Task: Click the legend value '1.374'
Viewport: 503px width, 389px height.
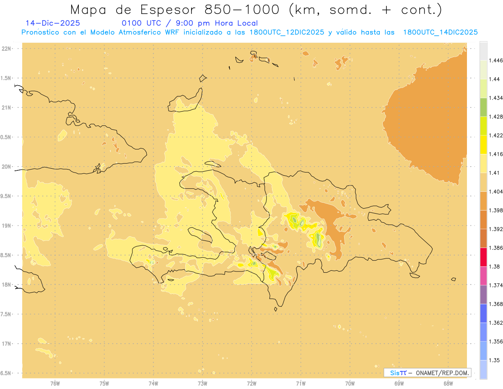Action: [x=496, y=285]
